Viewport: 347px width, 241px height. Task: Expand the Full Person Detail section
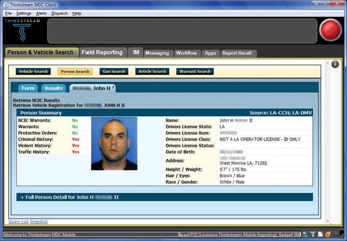click(x=165, y=197)
